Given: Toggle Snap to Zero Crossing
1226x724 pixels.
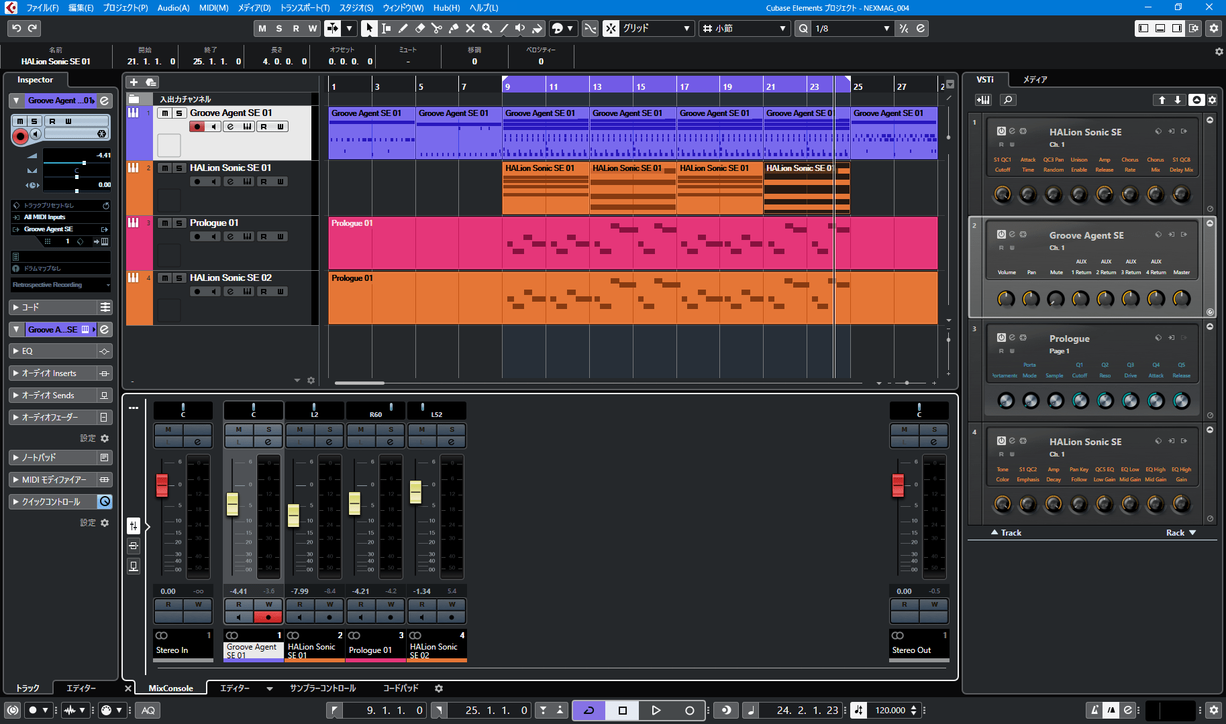Looking at the screenshot, I should point(590,28).
